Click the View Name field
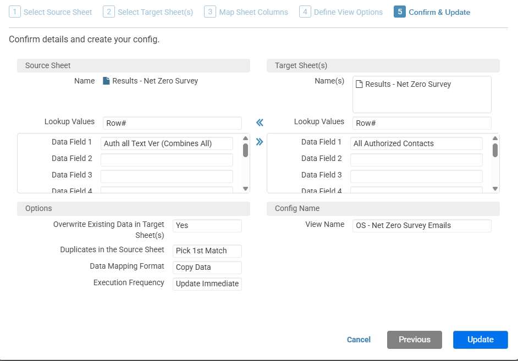The image size is (518, 361). click(x=422, y=226)
